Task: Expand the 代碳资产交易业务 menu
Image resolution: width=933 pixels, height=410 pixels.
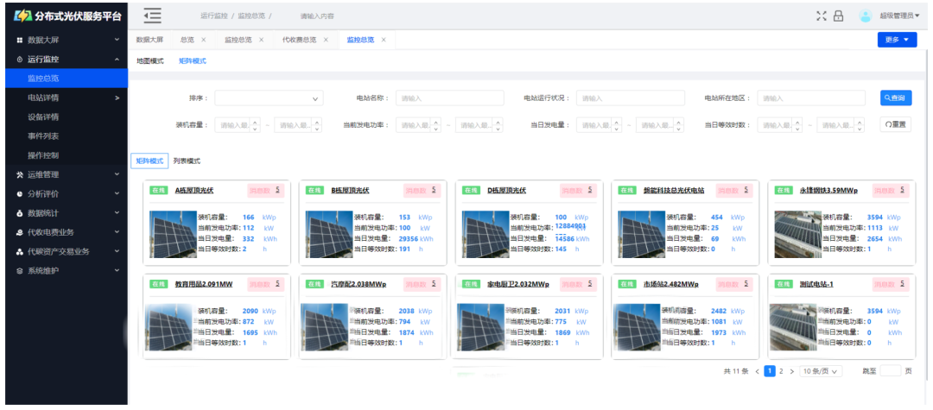Action: [67, 251]
